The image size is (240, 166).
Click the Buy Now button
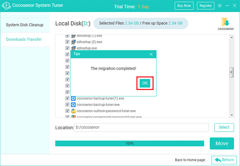(x=184, y=6)
